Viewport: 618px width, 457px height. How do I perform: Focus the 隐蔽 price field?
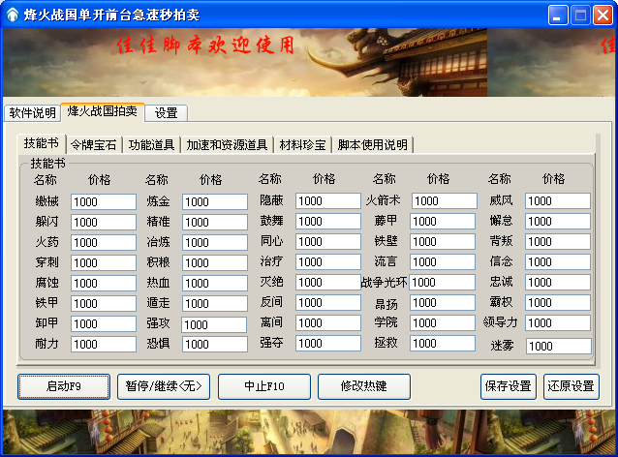click(328, 201)
